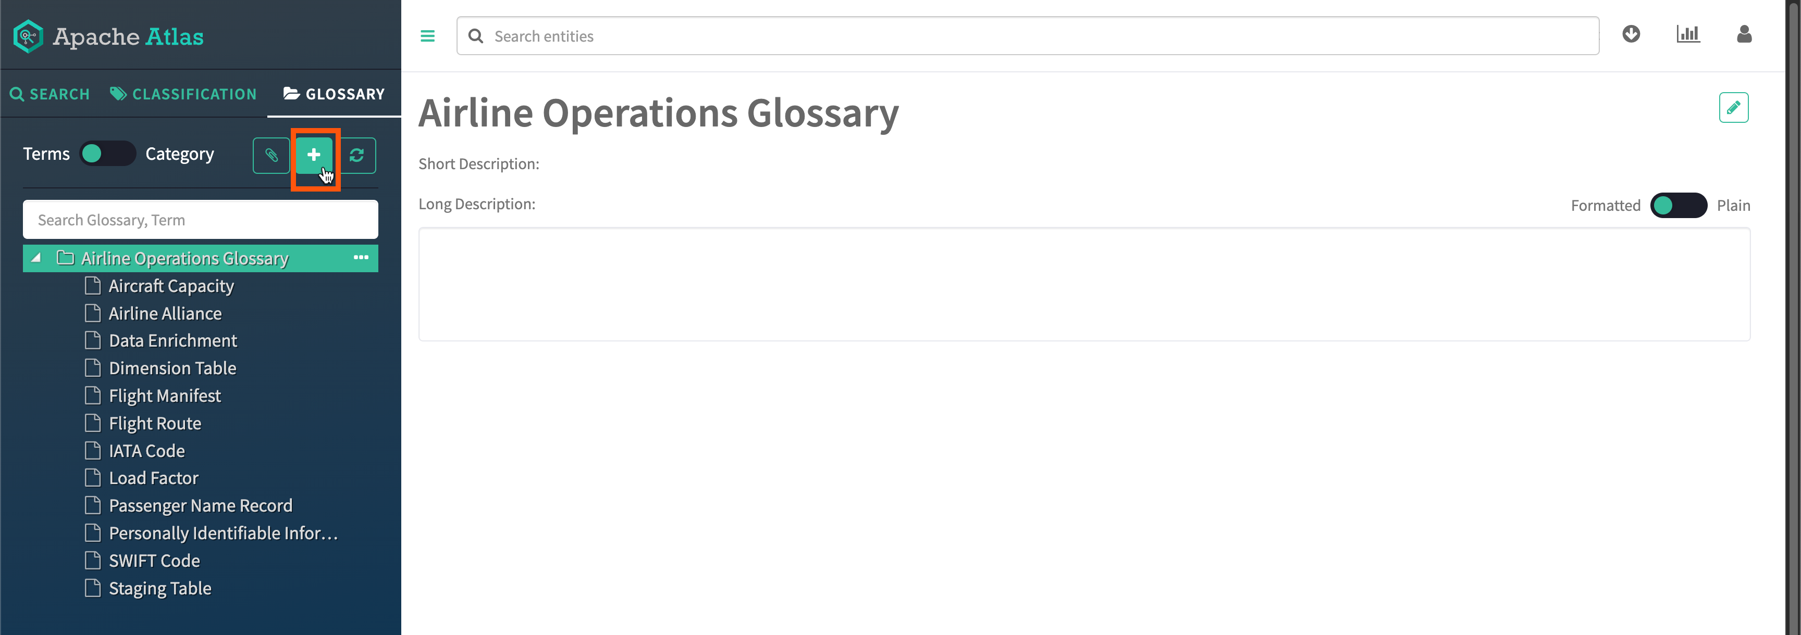
Task: Click the Search entities field
Action: 1028,36
